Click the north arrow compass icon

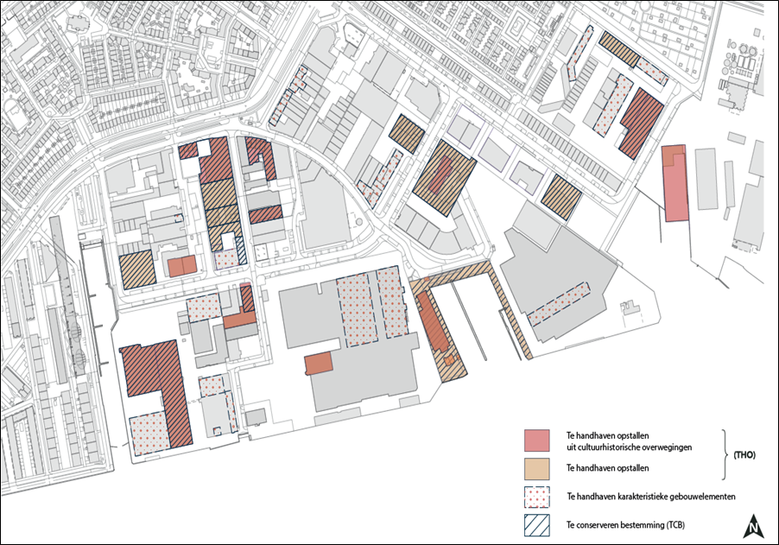click(x=753, y=526)
